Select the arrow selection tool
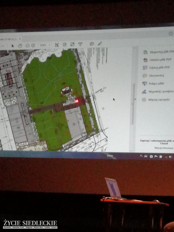The image size is (174, 232). (x=13, y=46)
